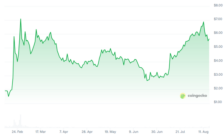
Task: Click the $3.00 price axis label
Action: [x=218, y=75]
